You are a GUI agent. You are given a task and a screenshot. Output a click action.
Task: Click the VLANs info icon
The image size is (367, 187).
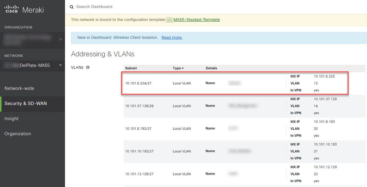tap(88, 68)
